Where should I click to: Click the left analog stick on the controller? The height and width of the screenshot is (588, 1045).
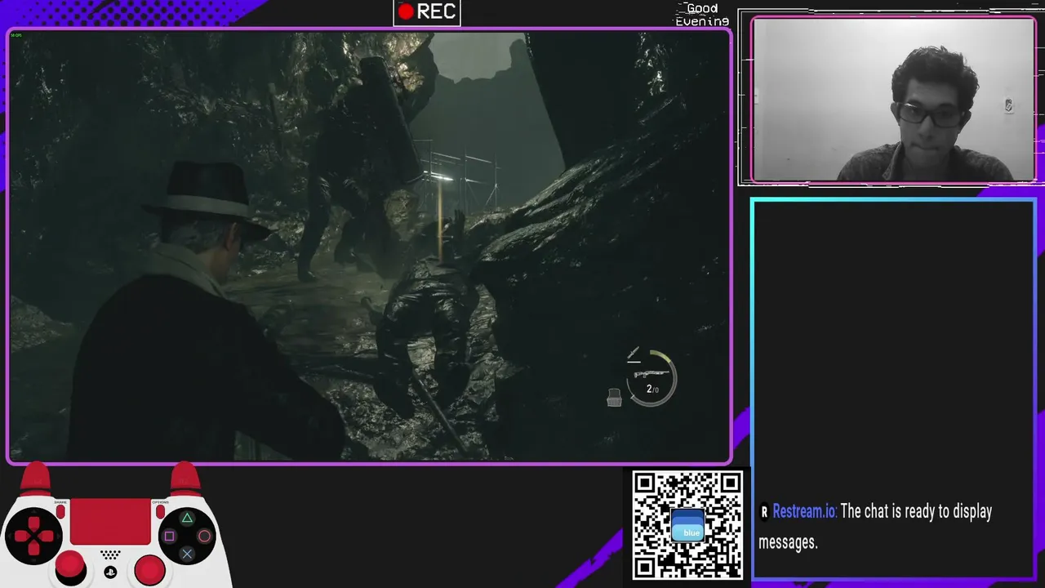(70, 565)
